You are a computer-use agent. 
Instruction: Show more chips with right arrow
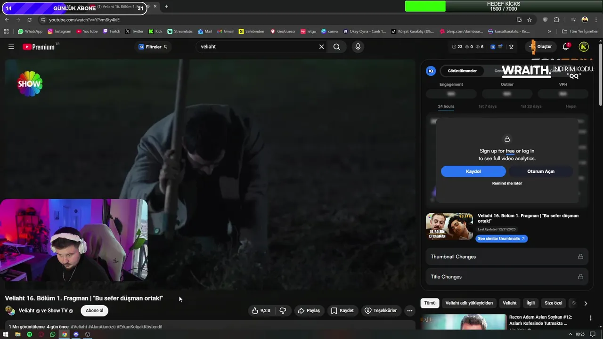[586, 304]
